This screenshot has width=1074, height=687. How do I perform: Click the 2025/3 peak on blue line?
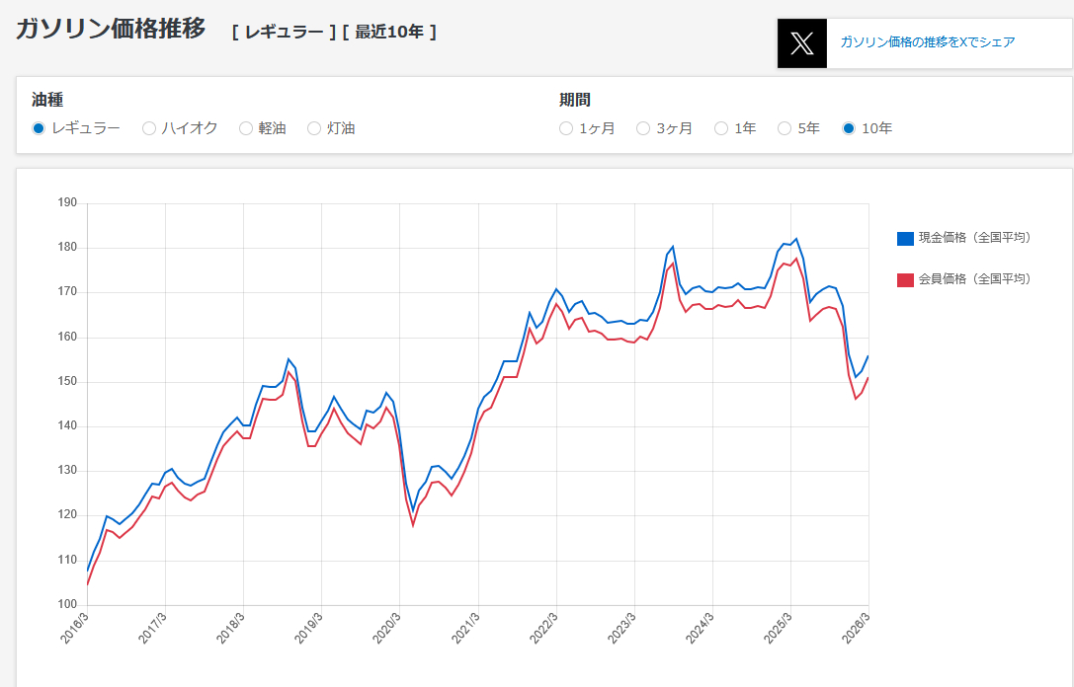pyautogui.click(x=796, y=239)
